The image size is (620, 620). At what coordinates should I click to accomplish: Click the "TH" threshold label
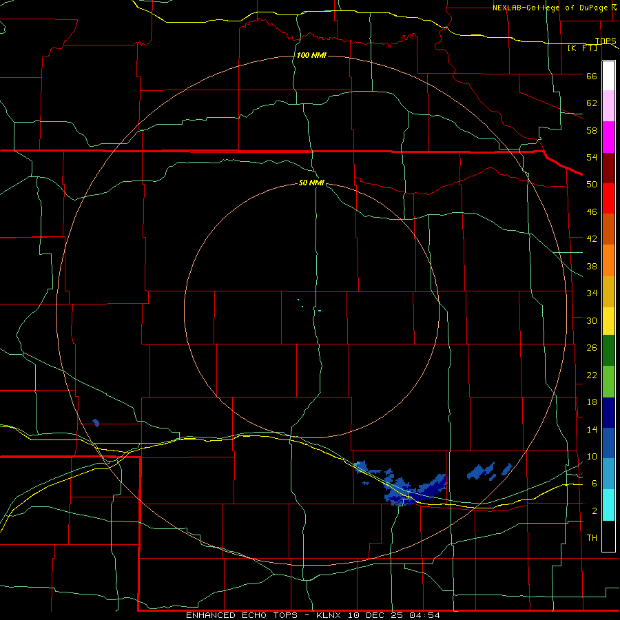[592, 538]
